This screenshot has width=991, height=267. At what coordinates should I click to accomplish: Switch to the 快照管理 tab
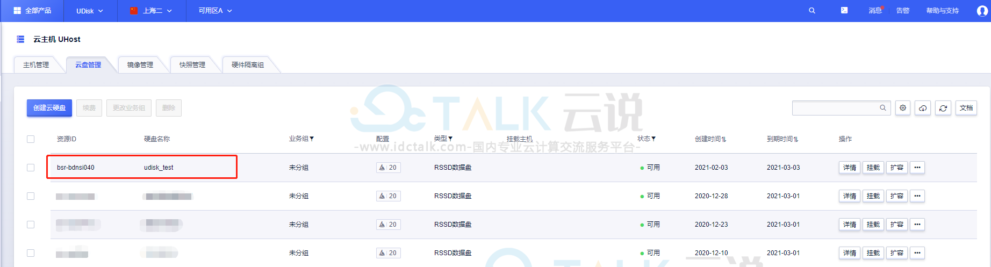coord(192,65)
